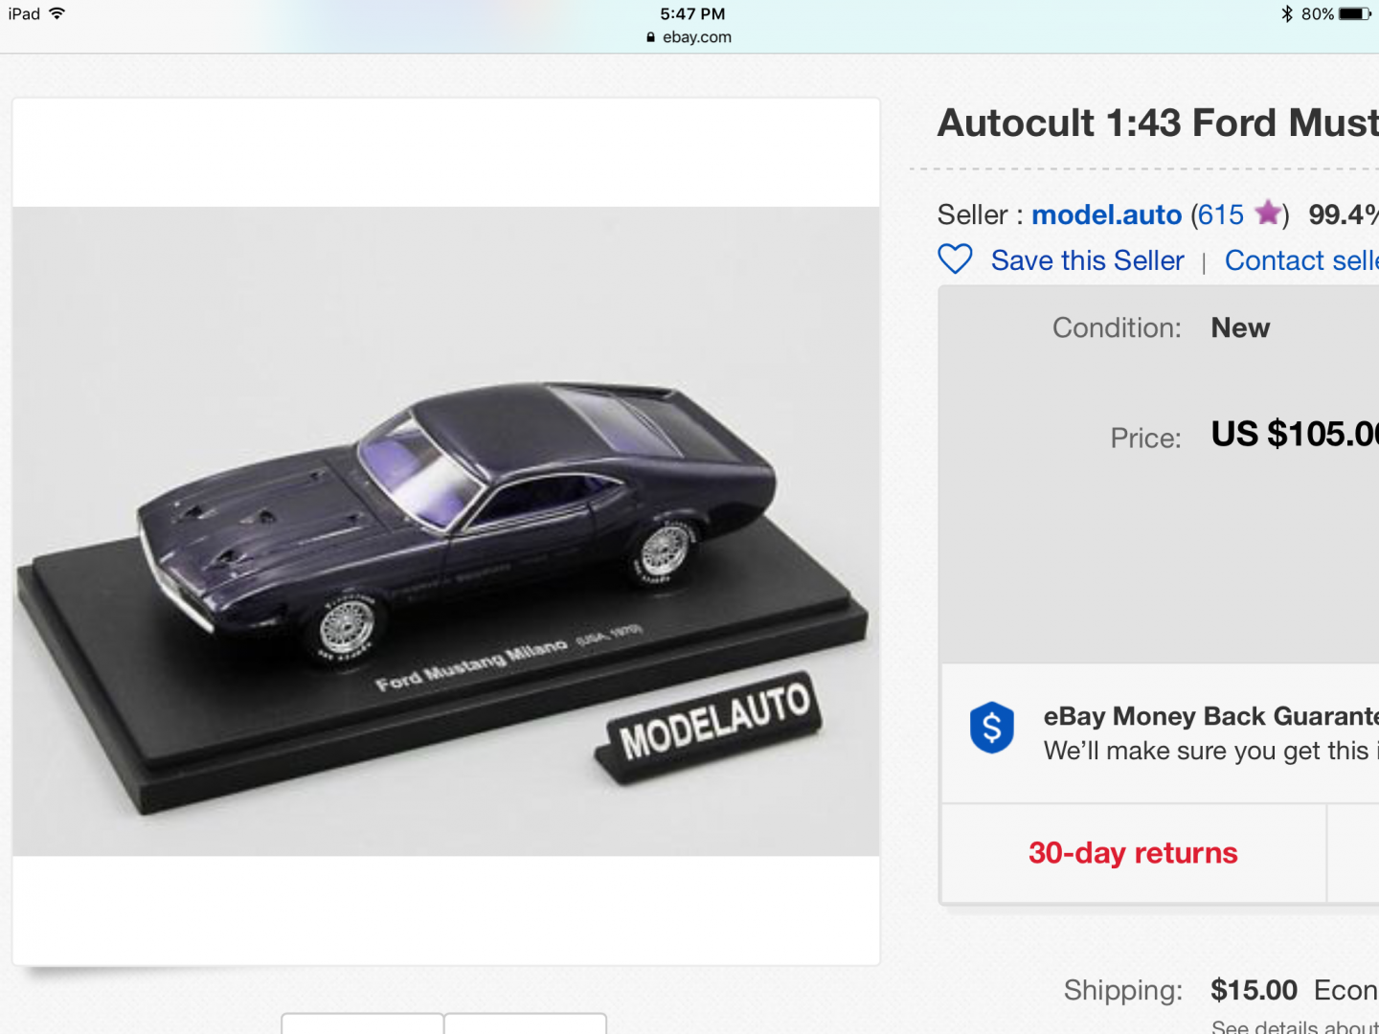Click the heart icon to save seller
The height and width of the screenshot is (1034, 1379).
(955, 259)
